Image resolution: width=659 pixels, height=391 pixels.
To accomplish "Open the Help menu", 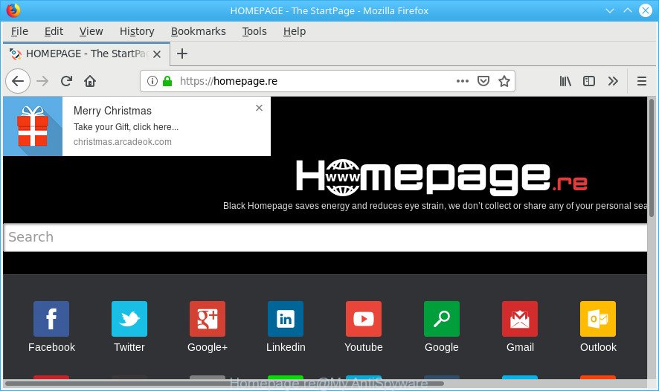I will coord(295,31).
